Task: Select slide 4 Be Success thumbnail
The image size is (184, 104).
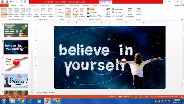Action: (16, 81)
